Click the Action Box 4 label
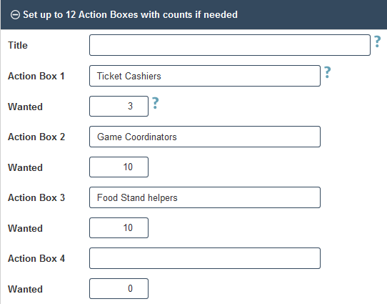This screenshot has width=387, height=304. tap(36, 258)
